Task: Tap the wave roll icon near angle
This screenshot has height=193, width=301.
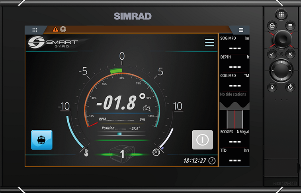Action: click(x=147, y=109)
